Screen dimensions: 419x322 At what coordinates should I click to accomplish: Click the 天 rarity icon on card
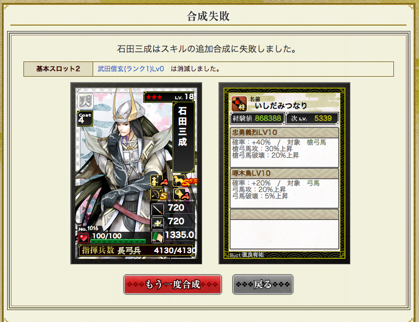click(x=85, y=101)
